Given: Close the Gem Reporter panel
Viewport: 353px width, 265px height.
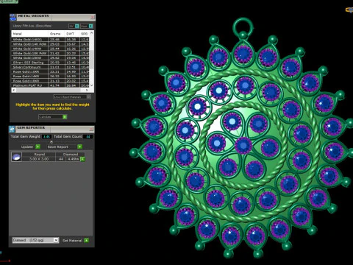Looking at the screenshot, I should (91, 129).
